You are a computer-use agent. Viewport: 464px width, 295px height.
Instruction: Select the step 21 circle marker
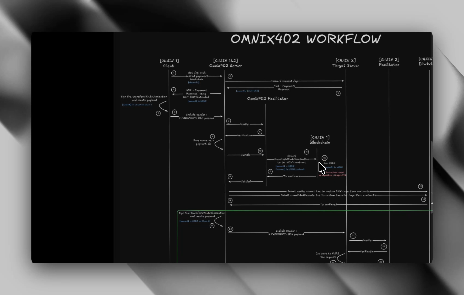[x=353, y=235]
